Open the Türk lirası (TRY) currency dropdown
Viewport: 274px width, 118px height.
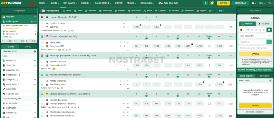(255, 36)
